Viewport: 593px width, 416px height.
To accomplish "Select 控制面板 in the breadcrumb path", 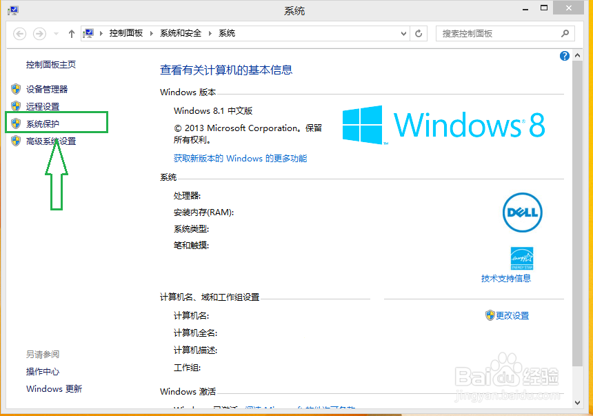I will coord(126,33).
